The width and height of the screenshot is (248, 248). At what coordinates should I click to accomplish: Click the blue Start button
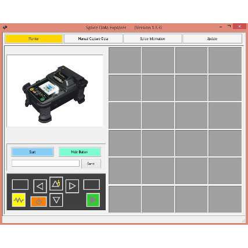click(x=33, y=152)
